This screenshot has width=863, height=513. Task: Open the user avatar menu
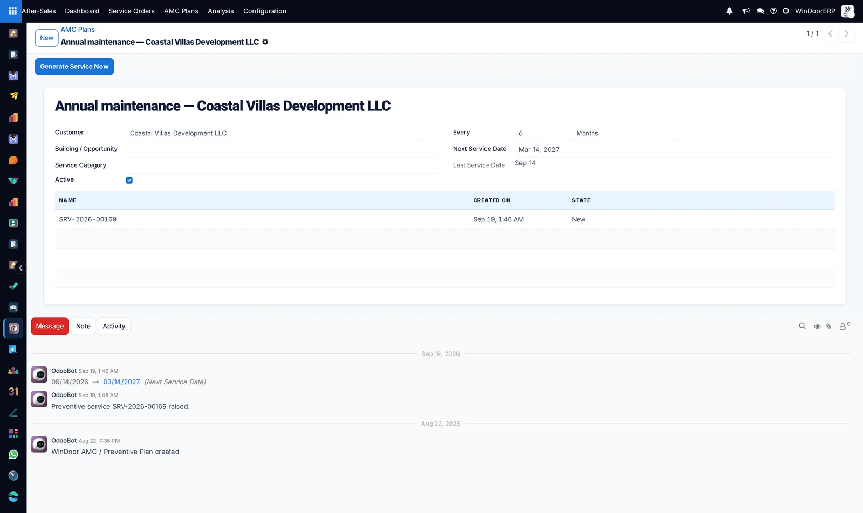click(847, 11)
